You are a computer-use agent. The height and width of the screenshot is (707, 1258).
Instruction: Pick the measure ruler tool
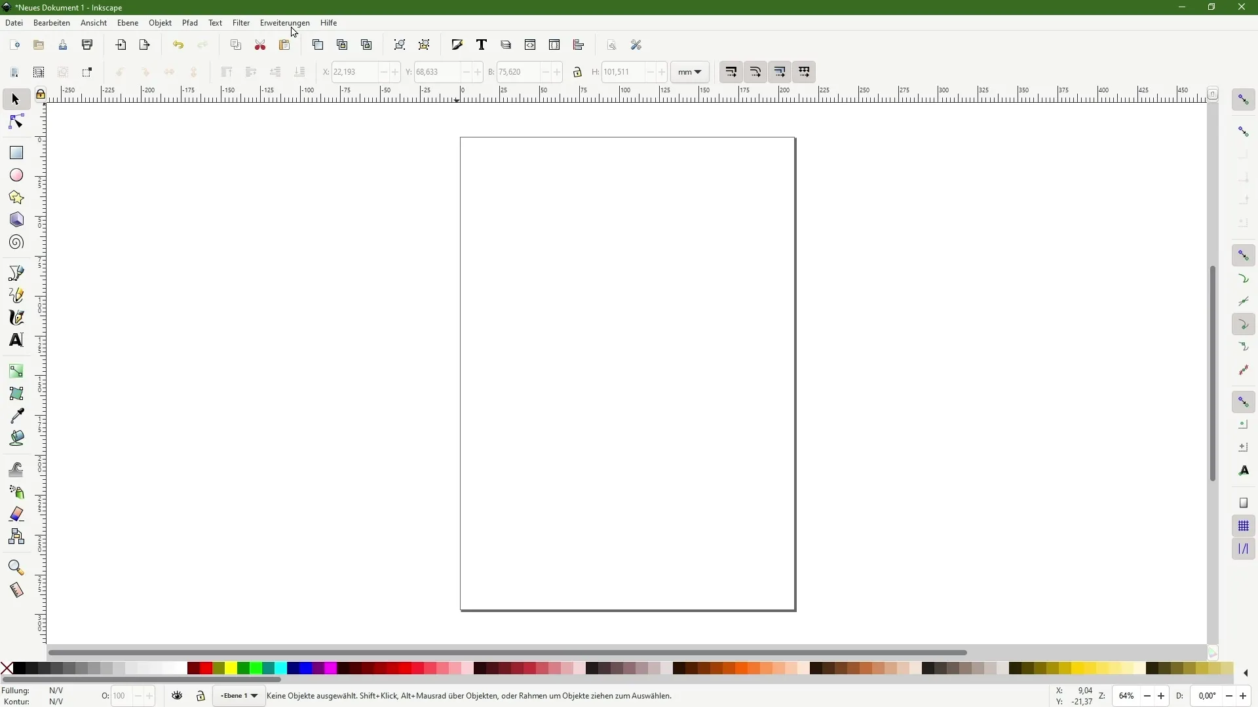16,590
